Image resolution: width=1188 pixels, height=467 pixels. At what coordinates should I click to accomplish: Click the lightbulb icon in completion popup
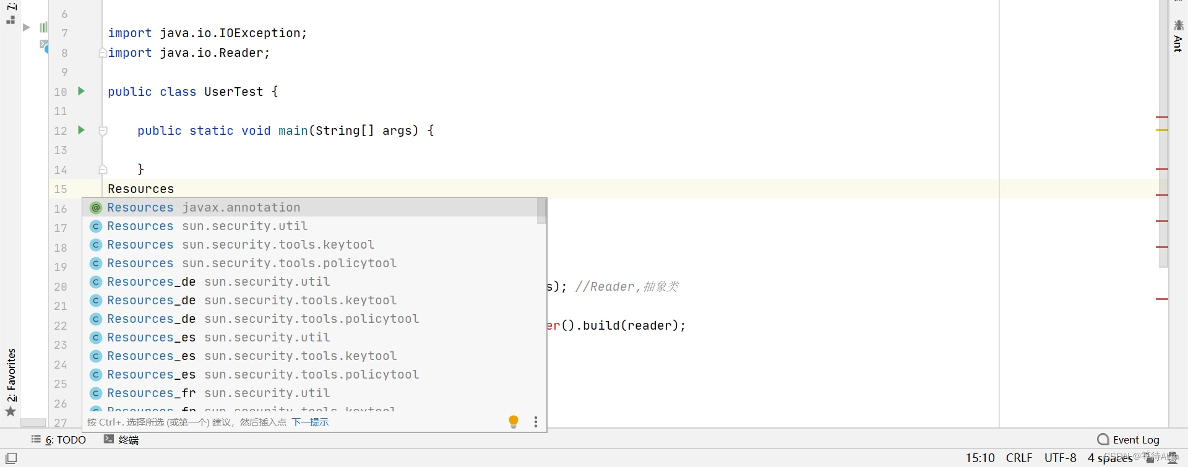coord(514,422)
